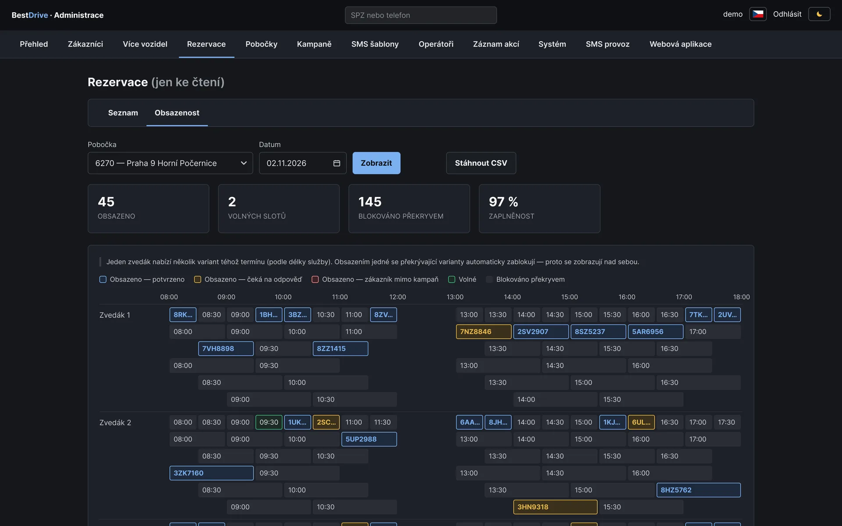Download data with Stáhnout CSV
The height and width of the screenshot is (526, 842).
tap(481, 163)
